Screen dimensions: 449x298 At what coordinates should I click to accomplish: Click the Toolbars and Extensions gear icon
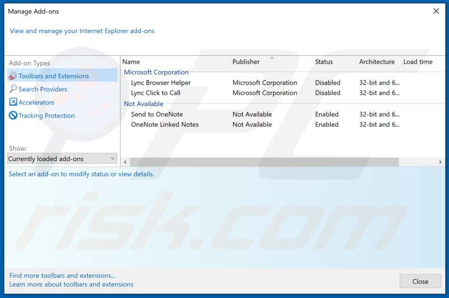coord(13,76)
